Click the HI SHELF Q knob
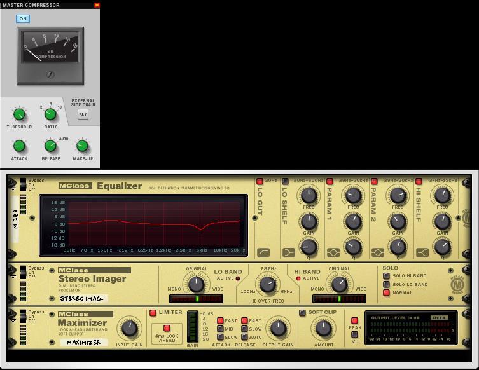 (x=442, y=247)
